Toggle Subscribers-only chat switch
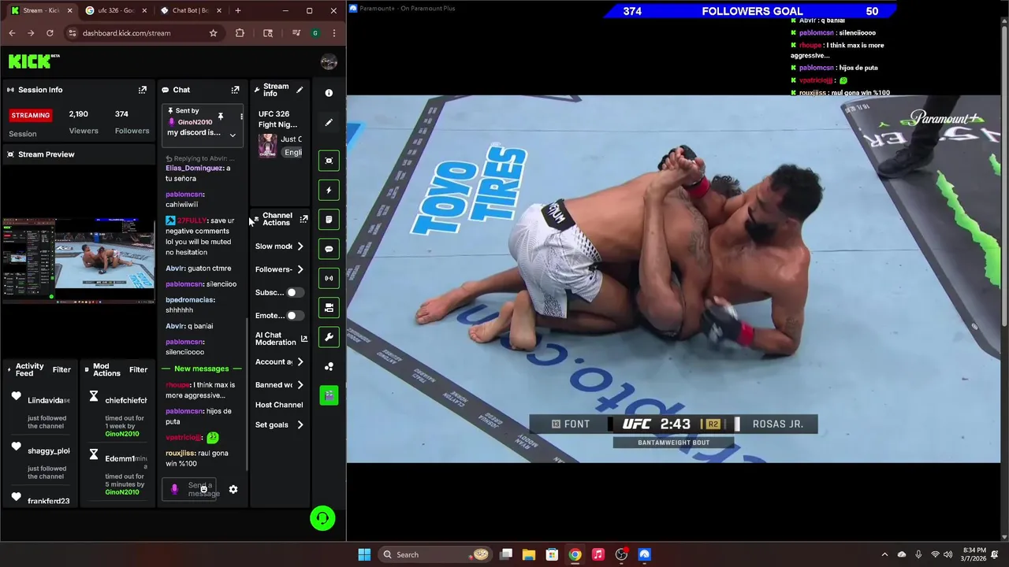The image size is (1009, 567). point(294,292)
